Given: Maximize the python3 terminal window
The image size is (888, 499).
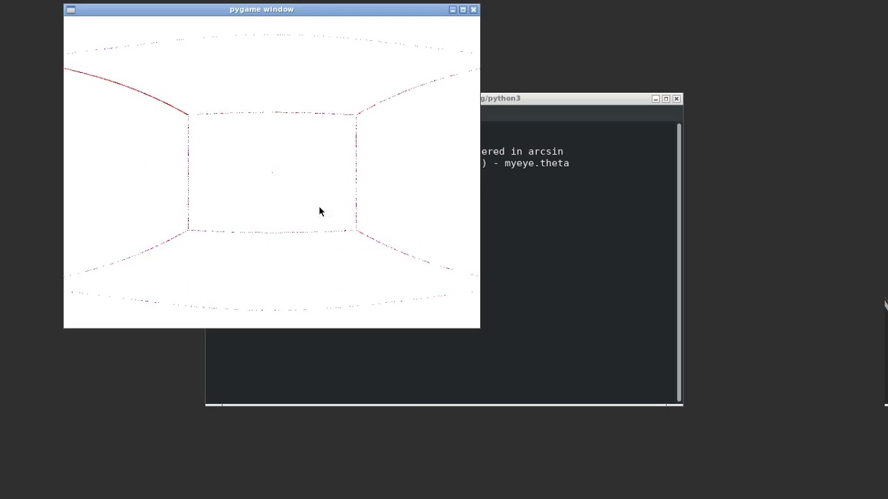Looking at the screenshot, I should 666,99.
